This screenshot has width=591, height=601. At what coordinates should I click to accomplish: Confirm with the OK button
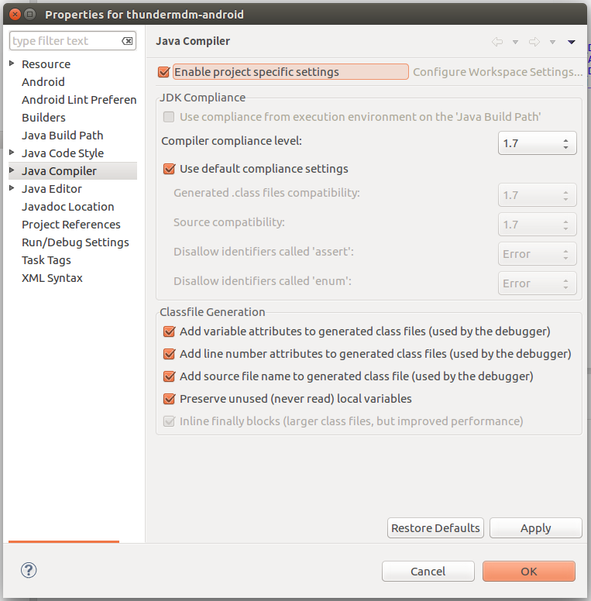point(529,572)
